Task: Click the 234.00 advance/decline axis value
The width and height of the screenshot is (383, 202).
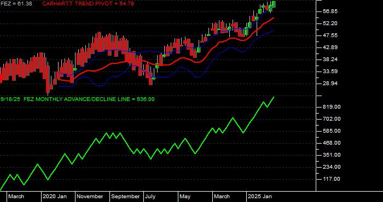Action: click(332, 167)
